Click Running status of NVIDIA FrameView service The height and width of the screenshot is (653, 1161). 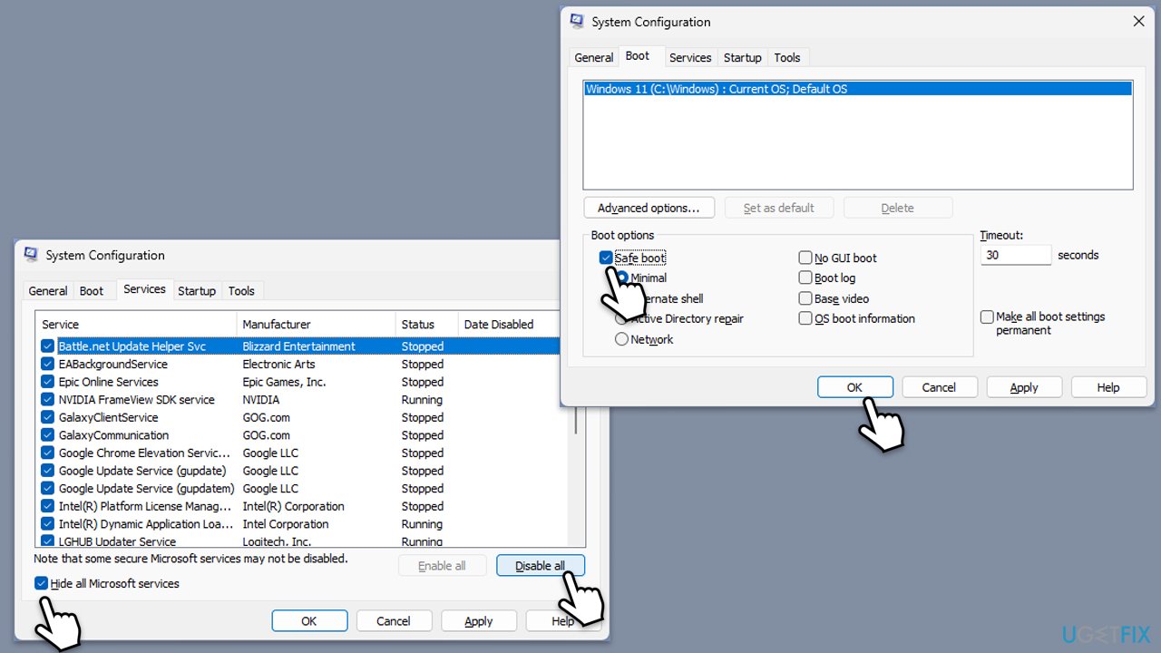point(422,399)
